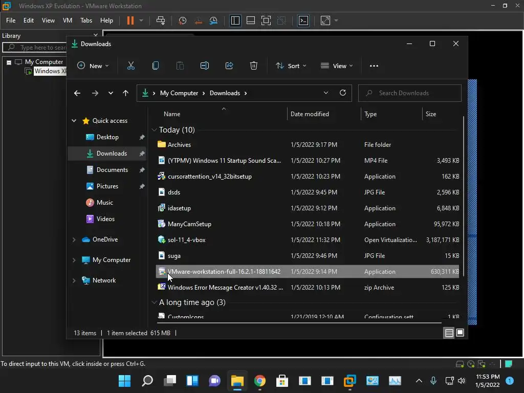Open the snapshot manager icon
Viewport: 524px width, 393px height.
point(213,20)
